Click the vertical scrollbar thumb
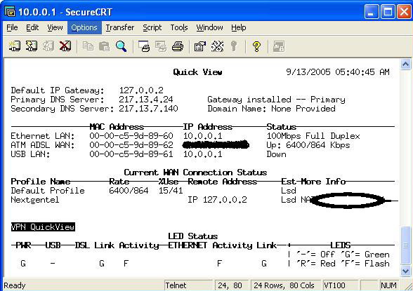413x291 pixels. (405, 245)
